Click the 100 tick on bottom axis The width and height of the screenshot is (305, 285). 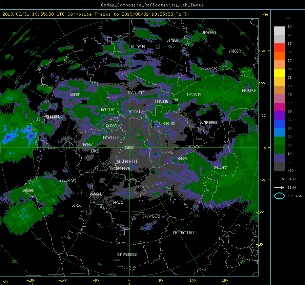192,280
